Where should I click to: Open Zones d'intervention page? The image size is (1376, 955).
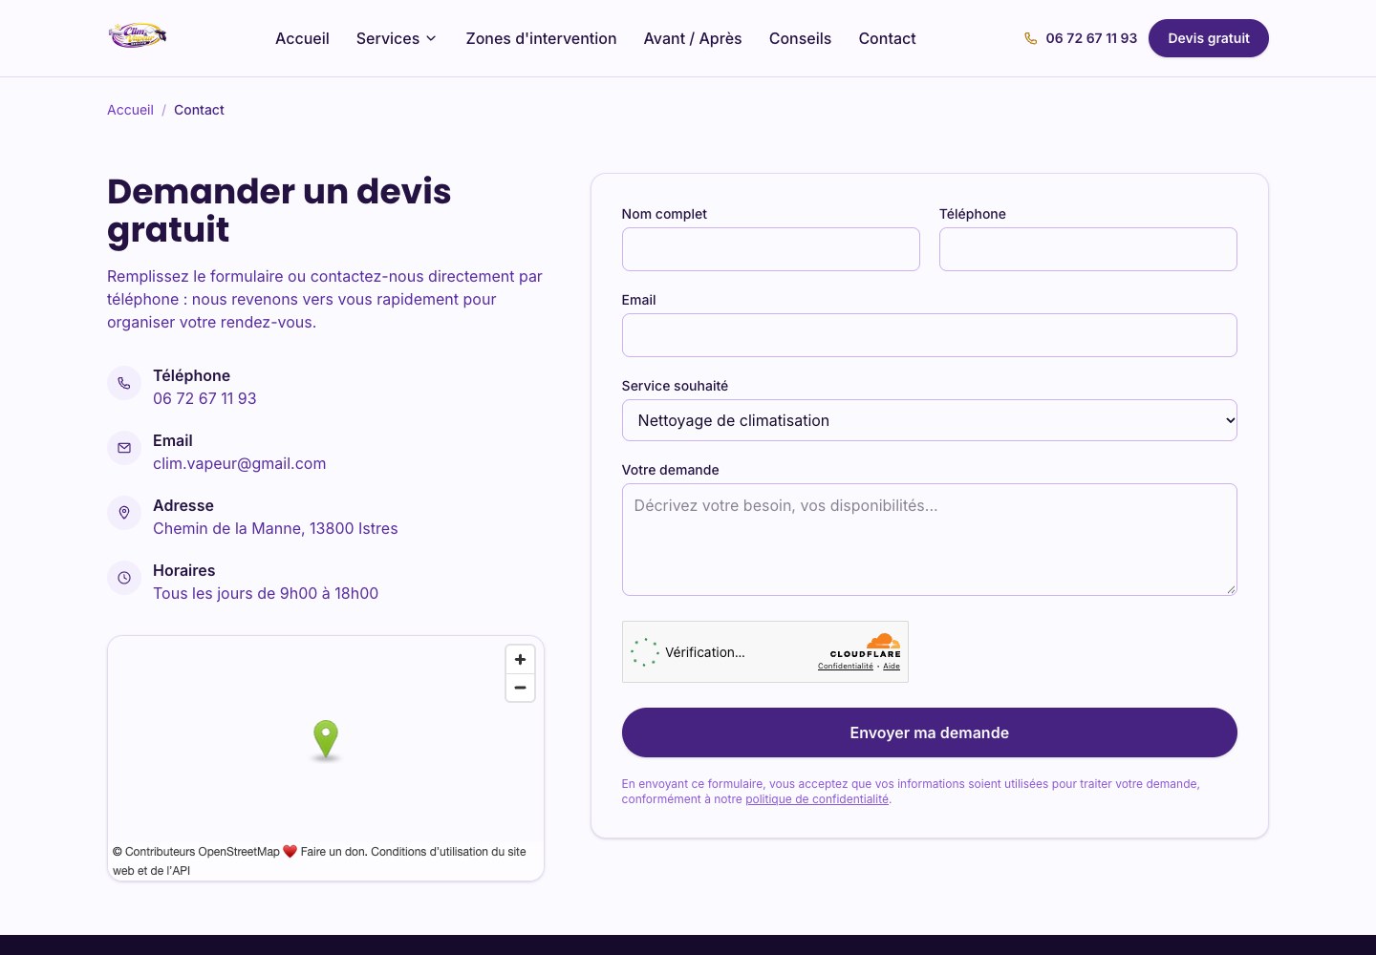point(541,38)
